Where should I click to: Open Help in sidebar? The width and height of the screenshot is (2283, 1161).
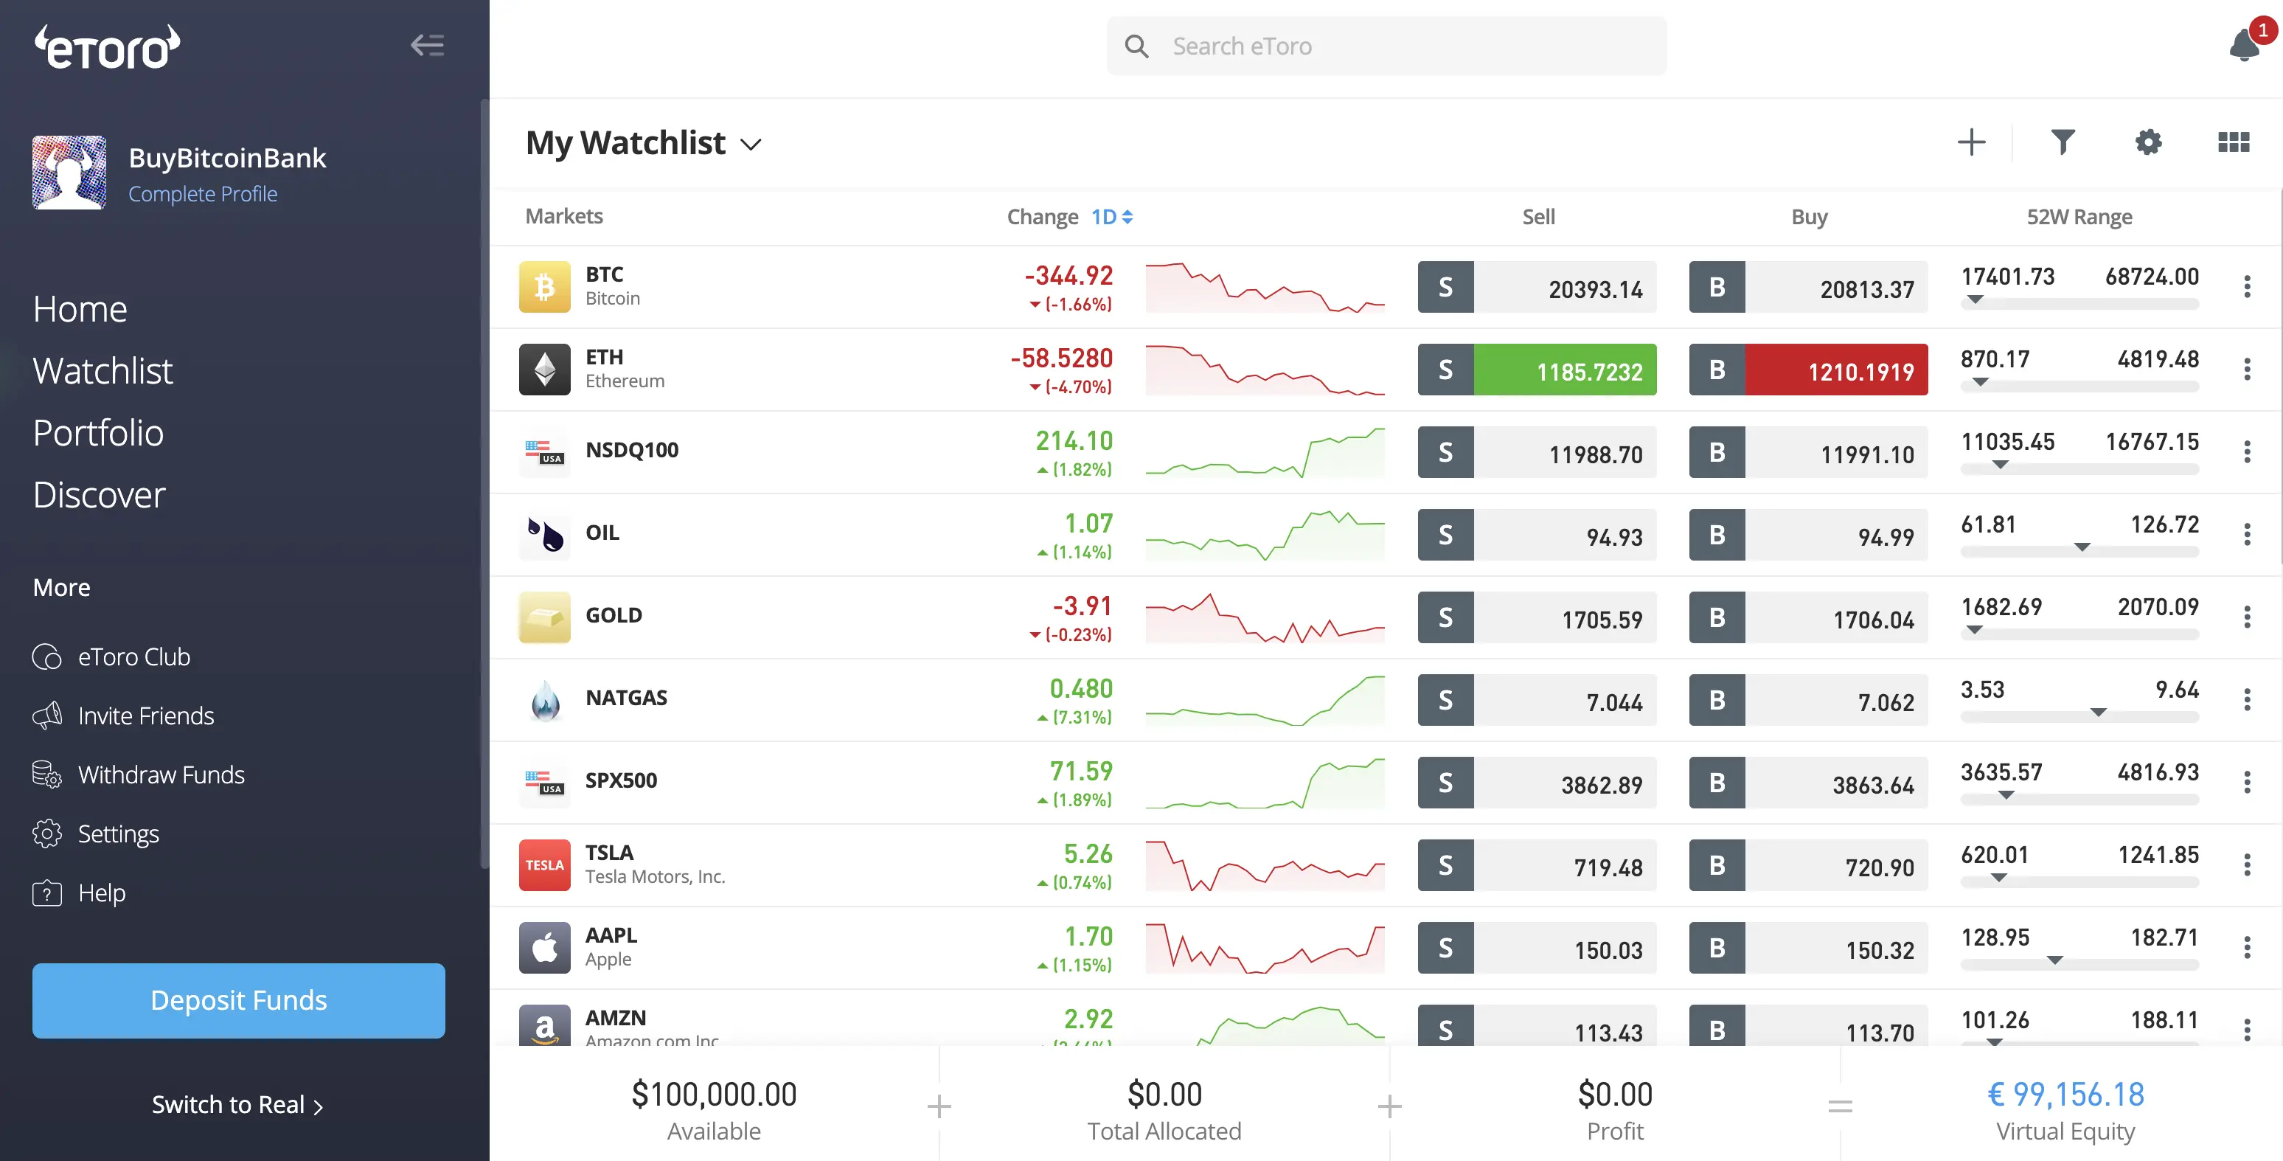[x=79, y=893]
